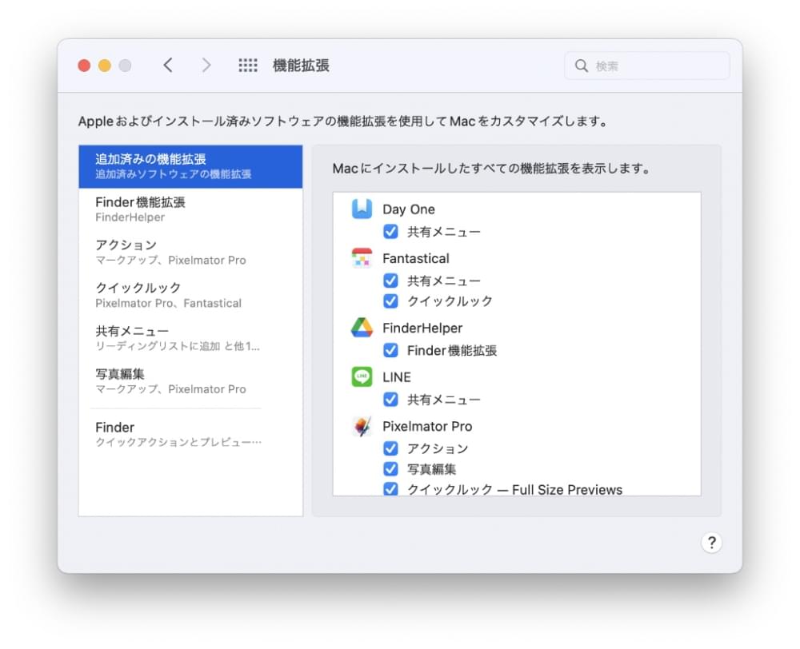Select 追加済みの機能拡張 in sidebar
The image size is (800, 649).
click(x=190, y=166)
